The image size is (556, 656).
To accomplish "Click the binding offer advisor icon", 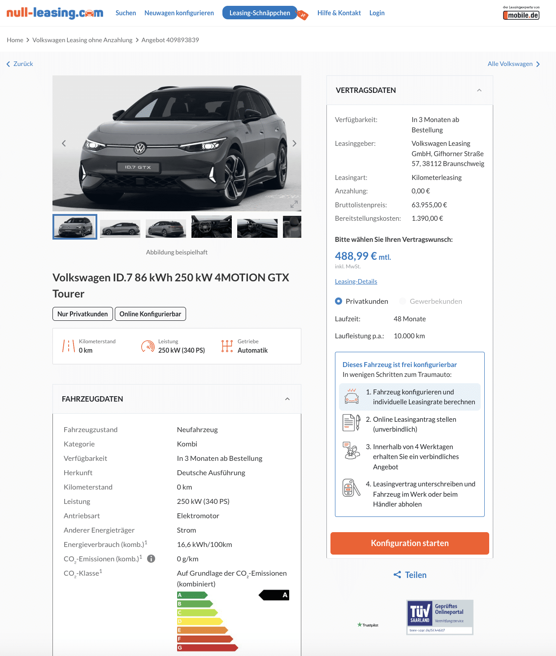I will pos(352,450).
